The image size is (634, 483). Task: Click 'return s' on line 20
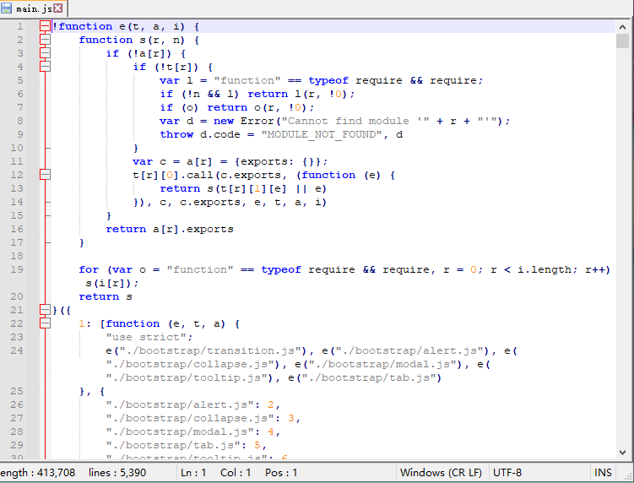click(x=106, y=296)
